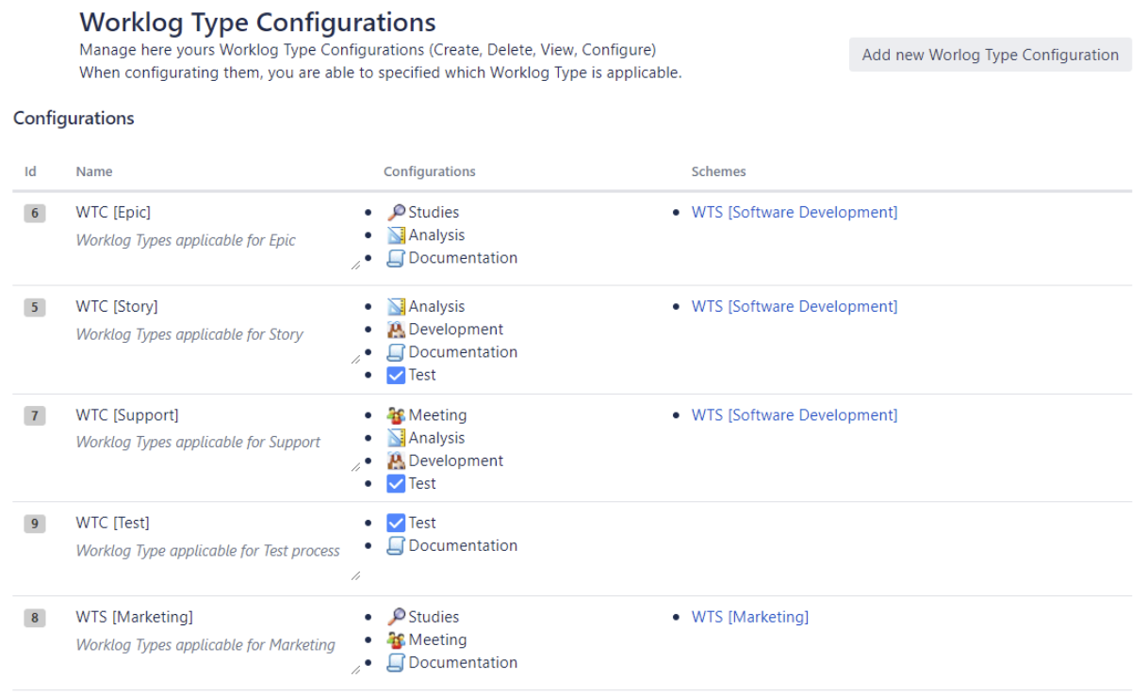Click the Name column header
Viewport: 1147px width, 695px height.
(x=94, y=171)
